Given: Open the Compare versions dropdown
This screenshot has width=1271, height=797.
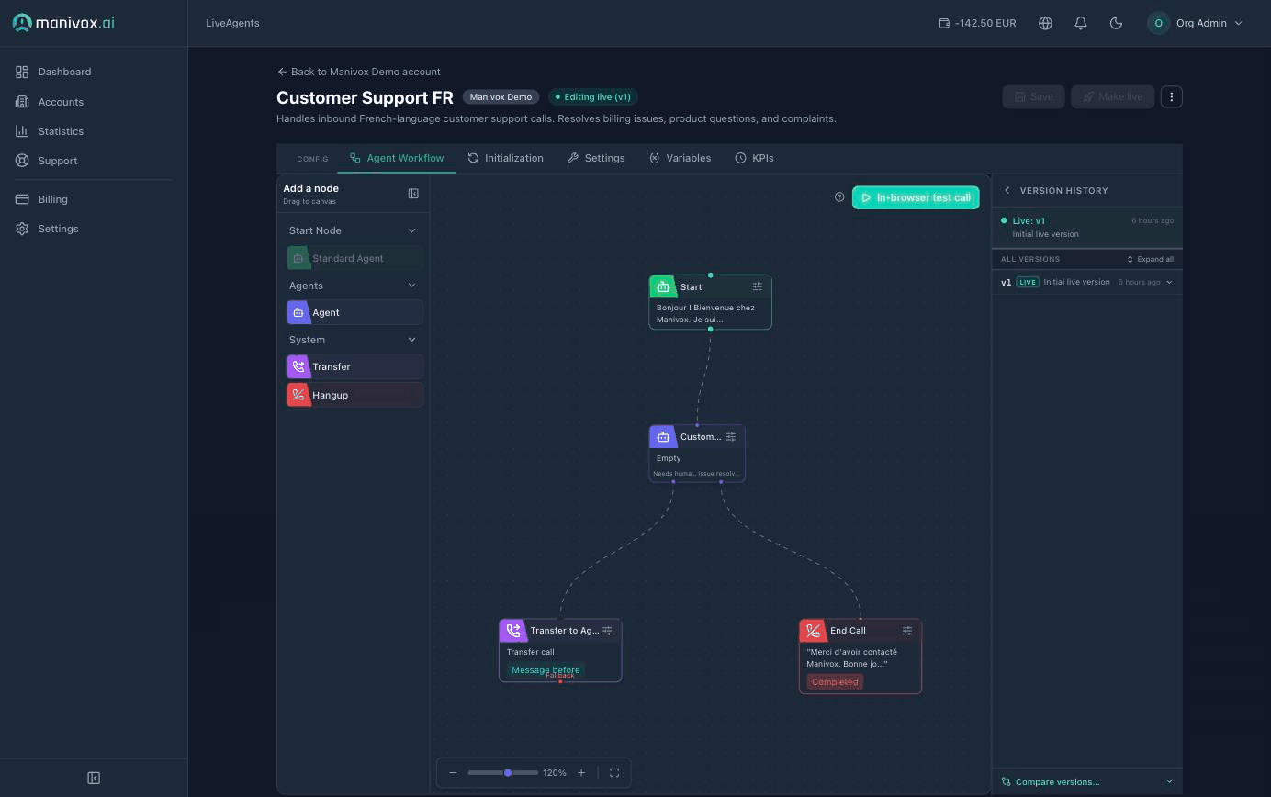Looking at the screenshot, I should [x=1087, y=782].
